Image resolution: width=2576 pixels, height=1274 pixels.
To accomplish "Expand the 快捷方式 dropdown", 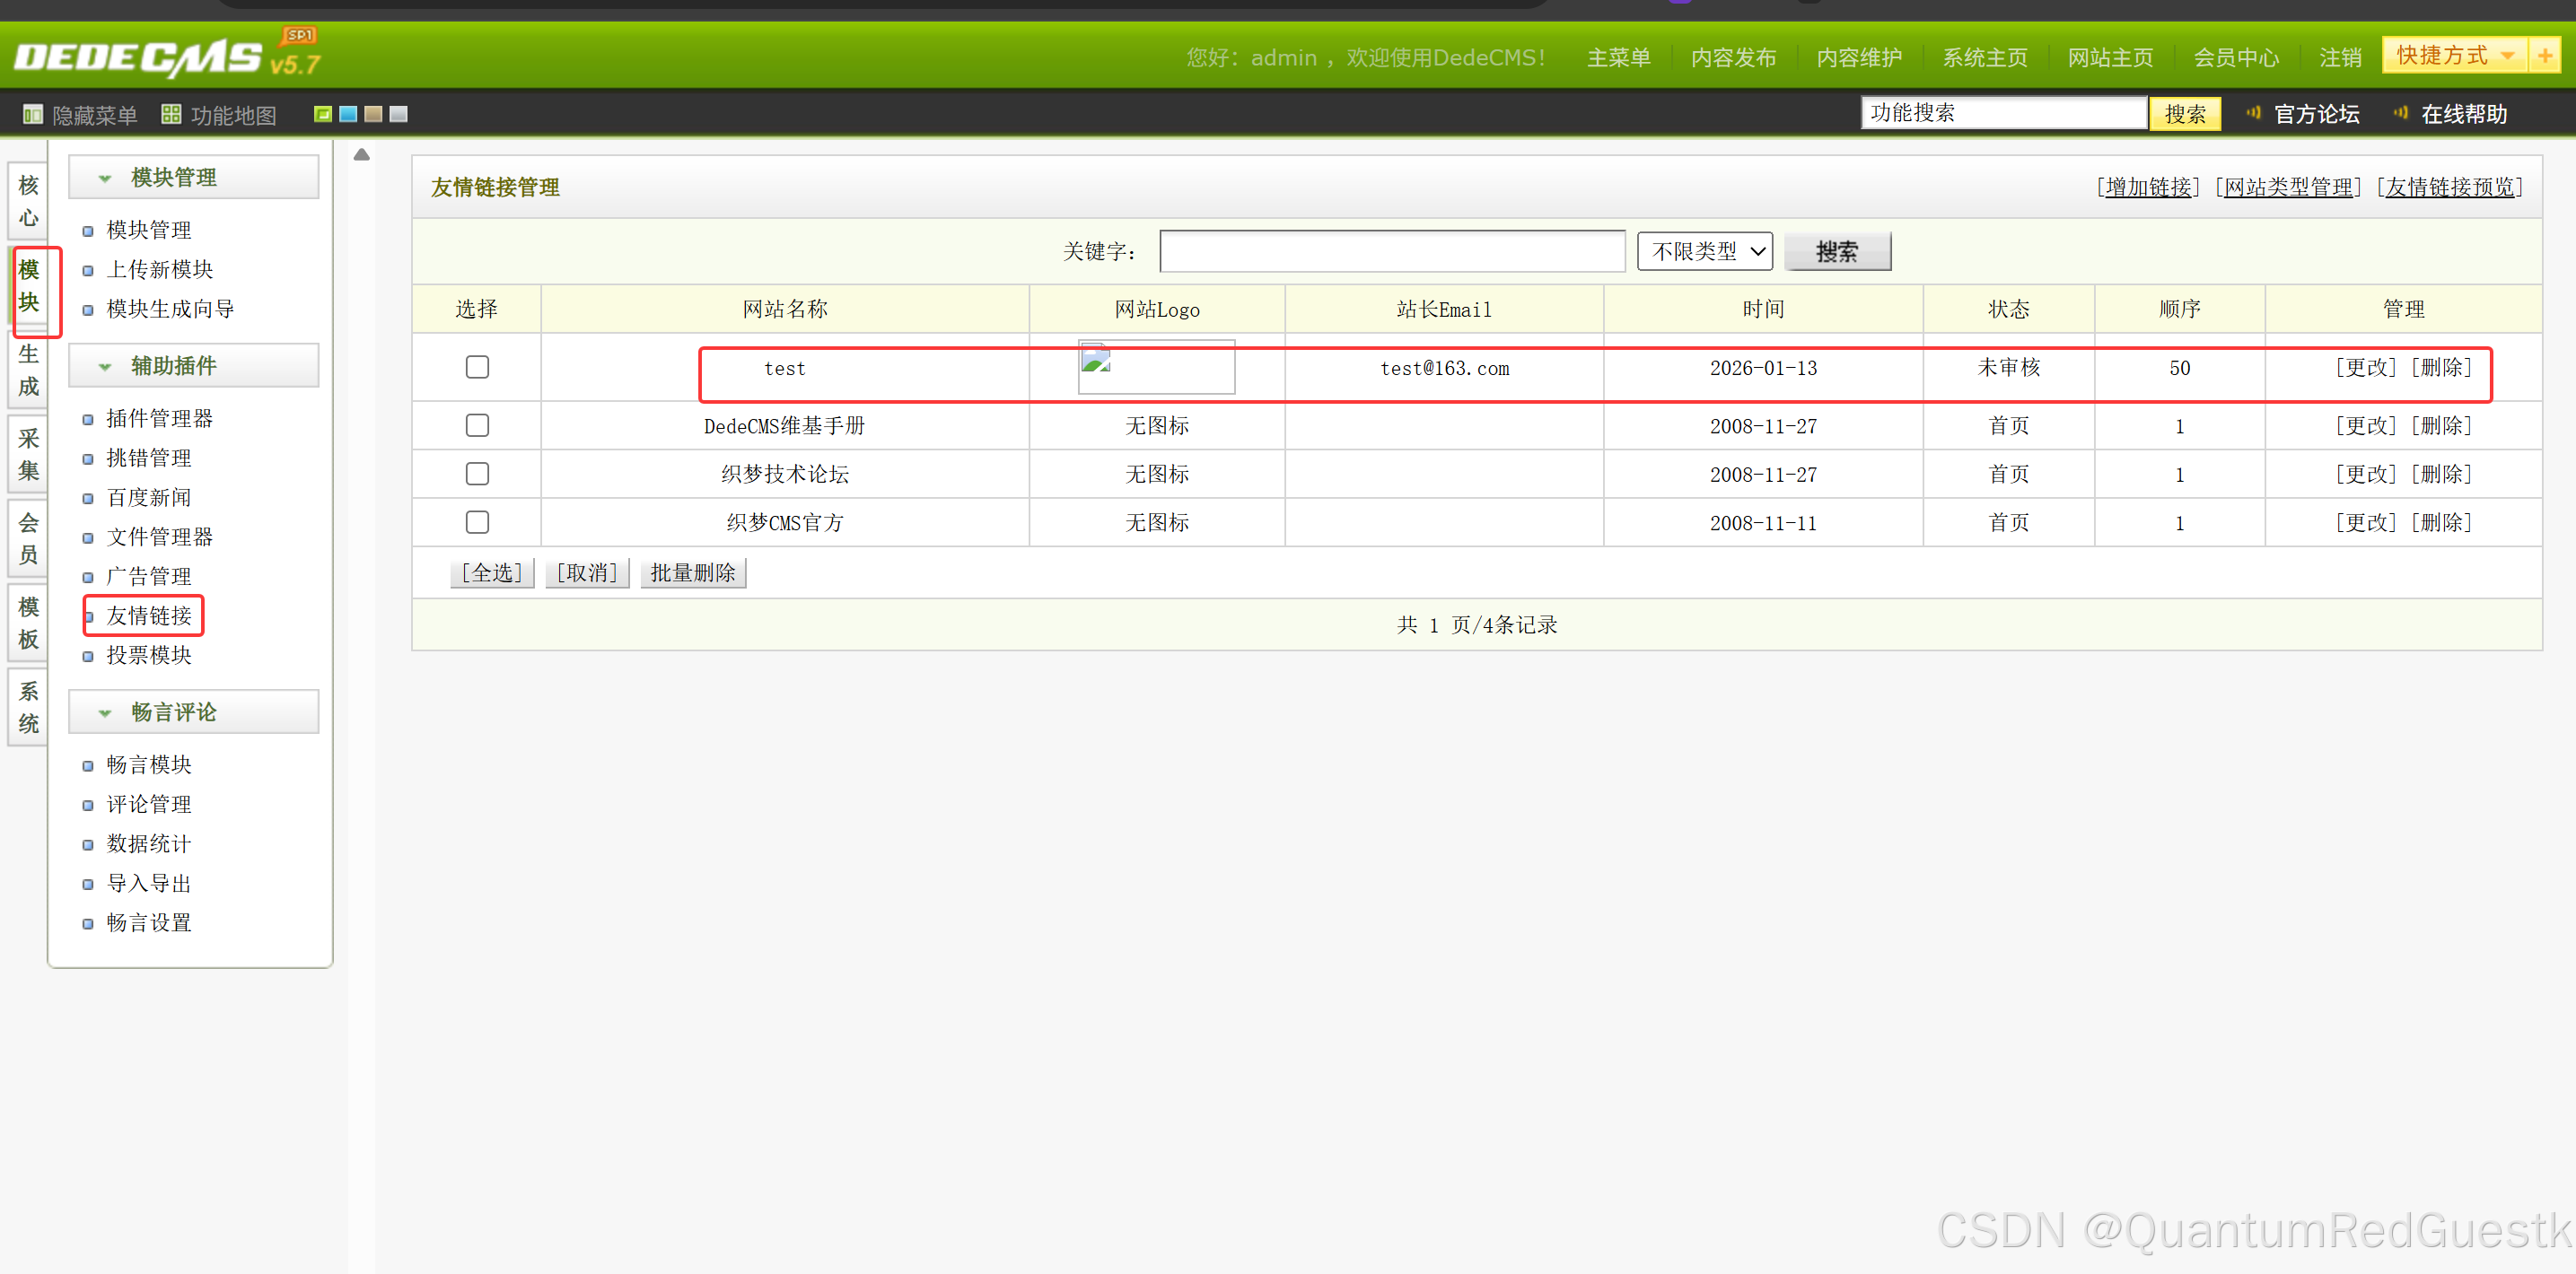I will (x=2507, y=56).
